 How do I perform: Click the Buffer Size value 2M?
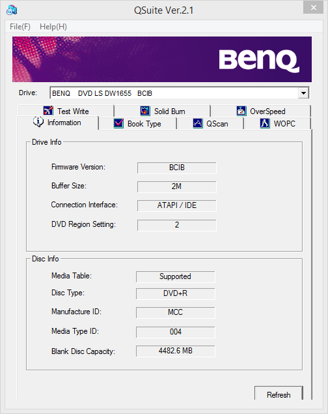(177, 186)
